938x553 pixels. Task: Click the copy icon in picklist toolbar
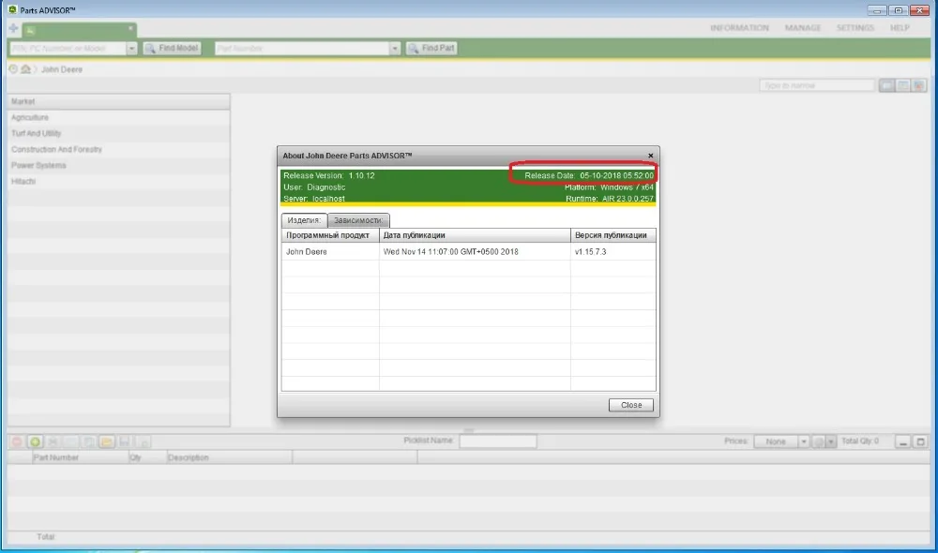pos(88,441)
